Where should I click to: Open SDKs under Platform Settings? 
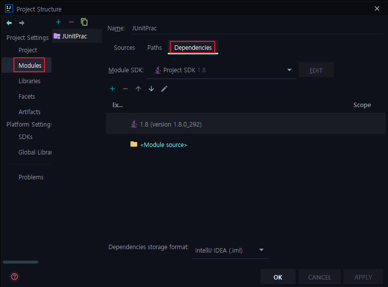[x=25, y=137]
